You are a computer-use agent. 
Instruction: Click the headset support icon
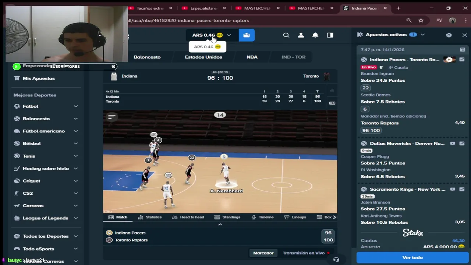[x=336, y=259]
